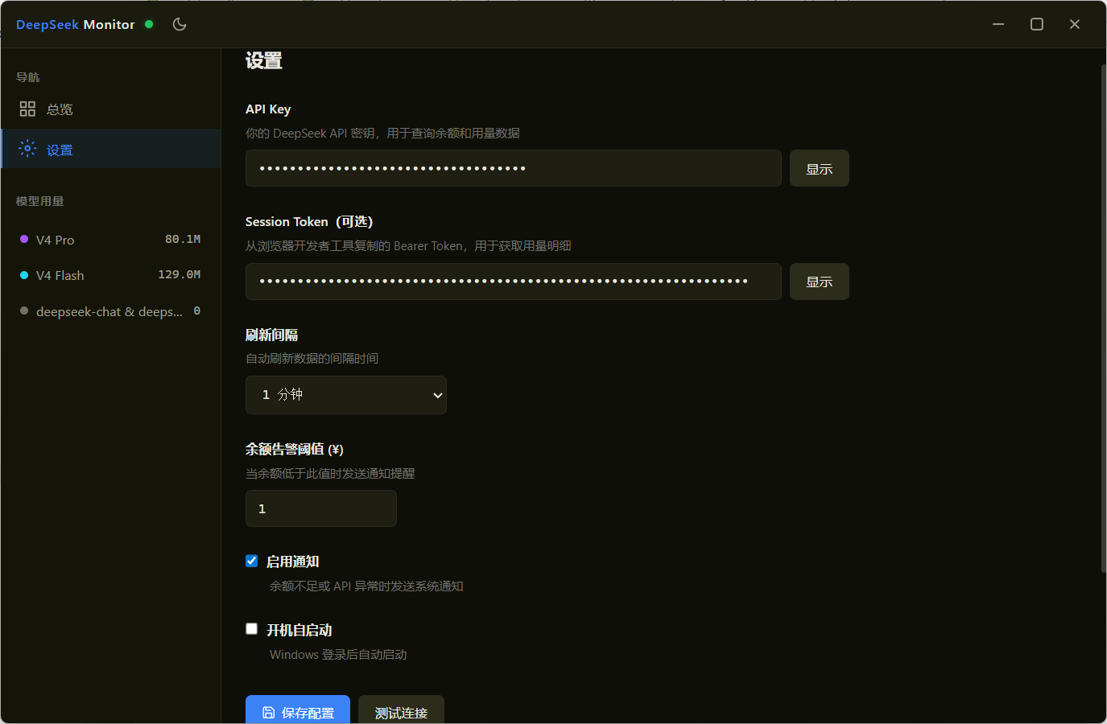Screen dimensions: 1107x724
Task: Click the API Key label
Action: [268, 109]
